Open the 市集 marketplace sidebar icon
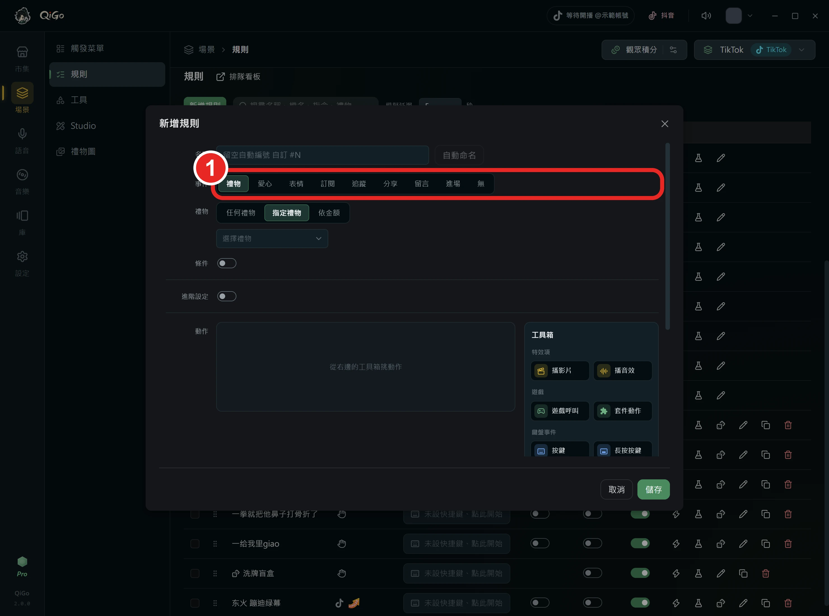Viewport: 829px width, 616px height. 22,59
